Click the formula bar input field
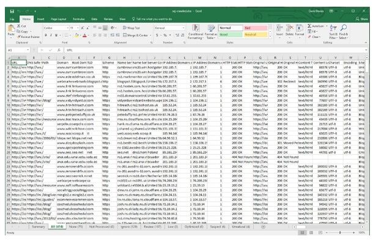Viewport: 376px width, 247px height. pos(215,50)
